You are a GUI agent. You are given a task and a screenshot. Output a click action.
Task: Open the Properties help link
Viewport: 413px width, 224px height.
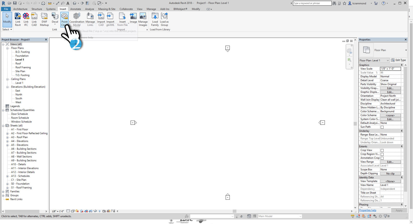(368, 210)
